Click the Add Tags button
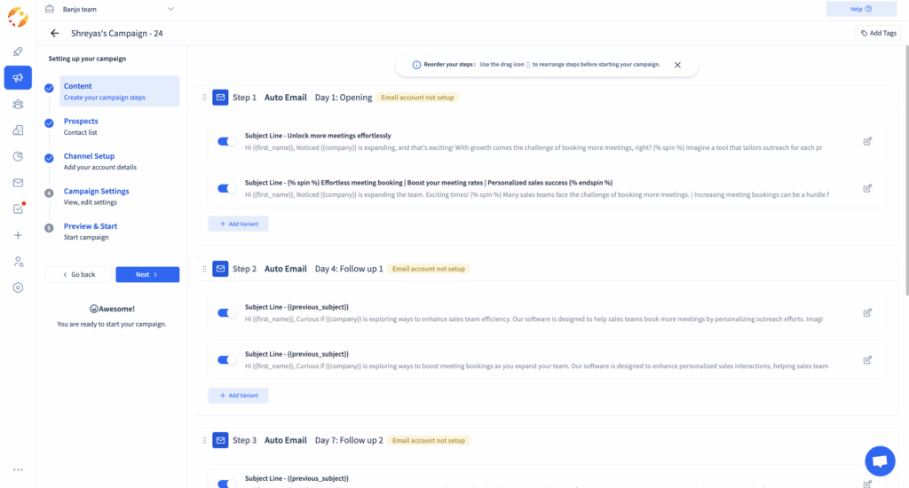Viewport: 909px width, 488px height. tap(879, 34)
